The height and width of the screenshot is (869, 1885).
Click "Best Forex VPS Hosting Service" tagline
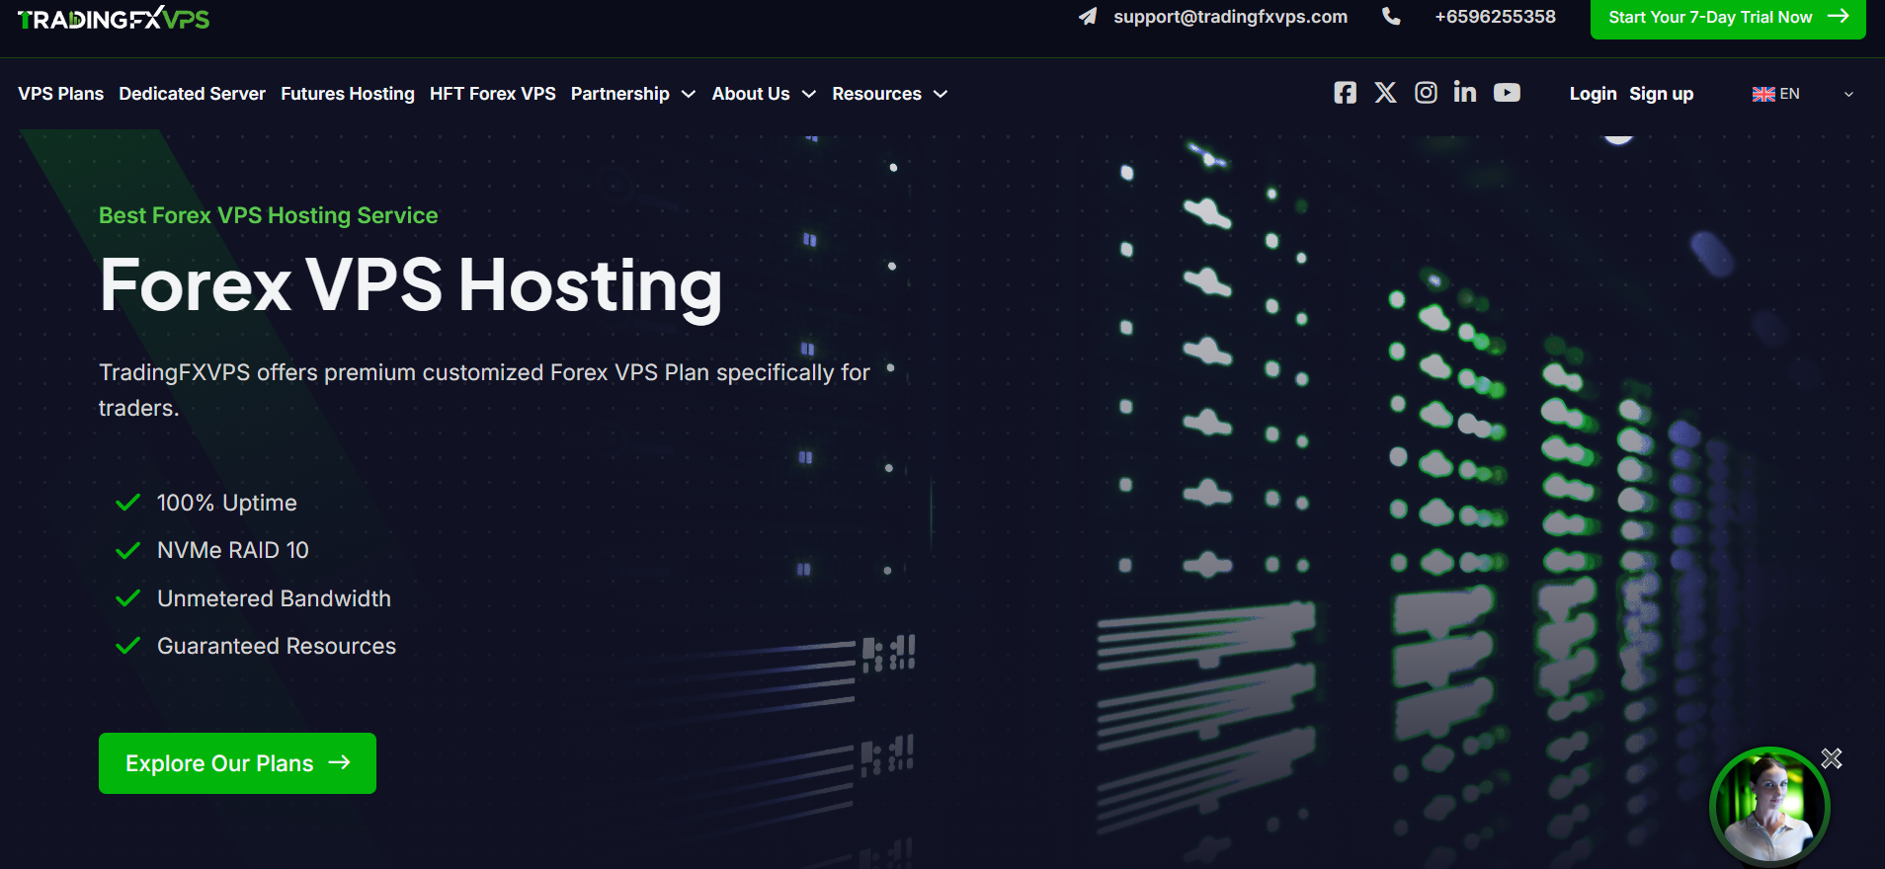pyautogui.click(x=268, y=215)
